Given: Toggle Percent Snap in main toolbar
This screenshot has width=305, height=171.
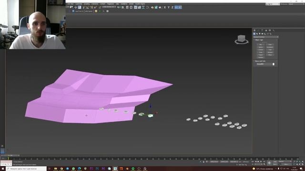Looking at the screenshot, I should pyautogui.click(x=91, y=8).
